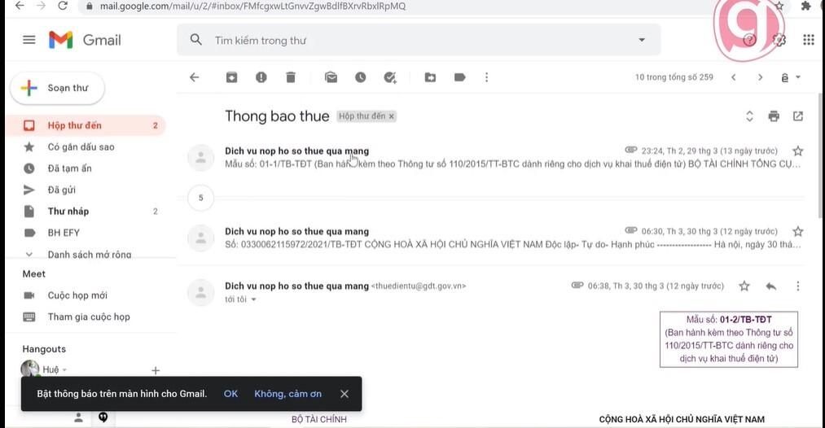This screenshot has height=428, width=825.
Task: Click the Huệ Hangouts avatar
Action: tap(30, 369)
